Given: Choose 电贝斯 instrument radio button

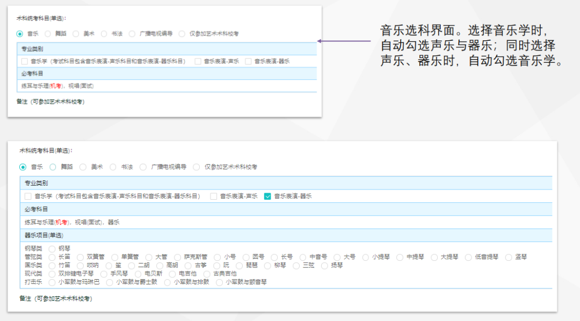Looking at the screenshot, I should click(138, 274).
